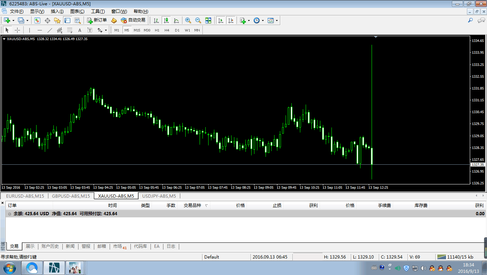Open the 账户历史 terminal tab

click(x=50, y=246)
